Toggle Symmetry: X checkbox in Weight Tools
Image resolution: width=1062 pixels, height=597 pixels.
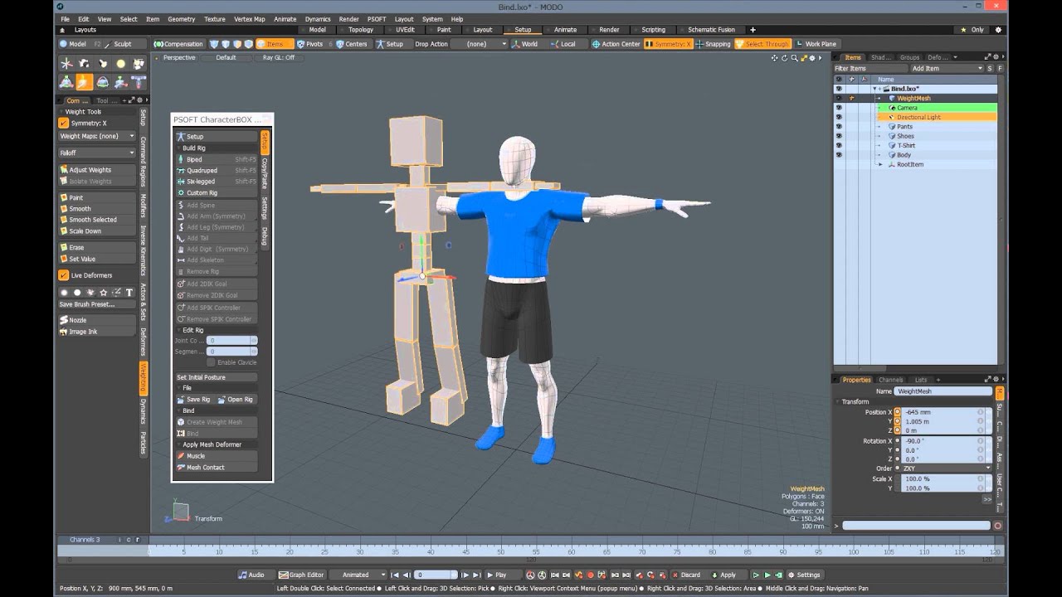64,123
